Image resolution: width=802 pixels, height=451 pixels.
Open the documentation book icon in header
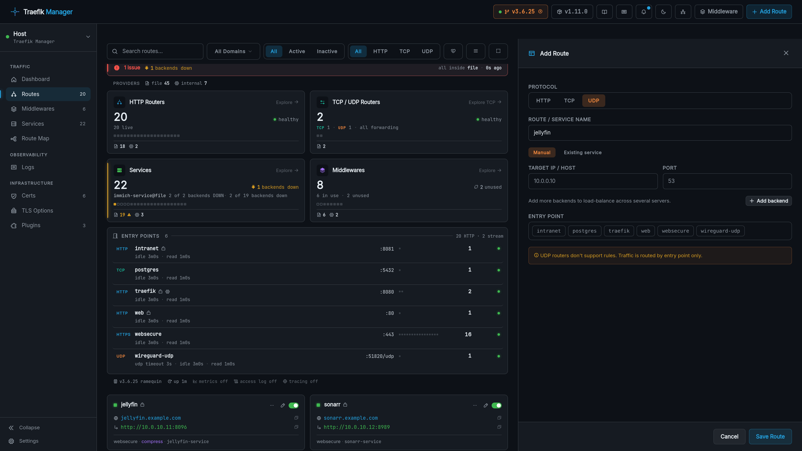[x=604, y=12]
